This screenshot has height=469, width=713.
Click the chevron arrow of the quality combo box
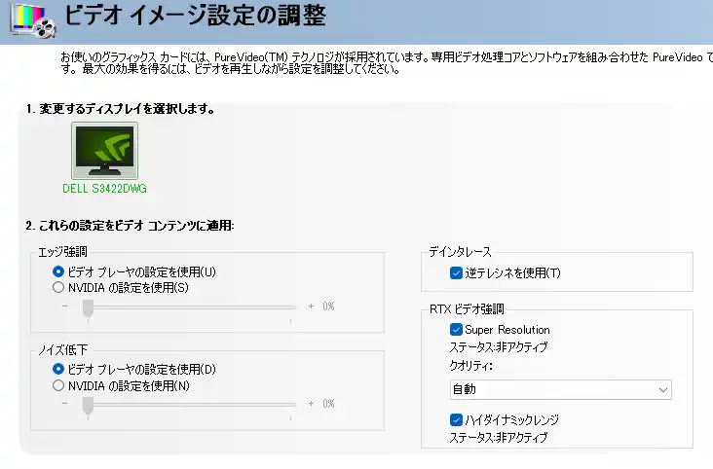[x=663, y=389]
